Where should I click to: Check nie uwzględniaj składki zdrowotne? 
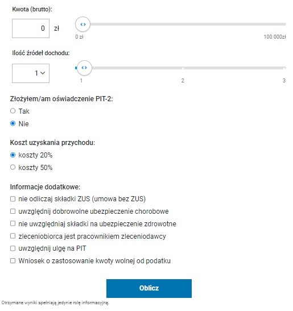pos(13,224)
